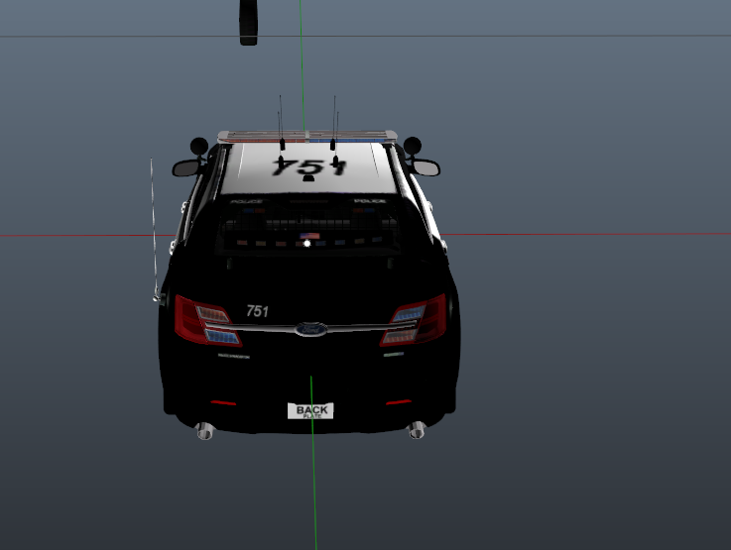Click the white pivot dot on rear window
This screenshot has width=731, height=550.
click(x=307, y=243)
